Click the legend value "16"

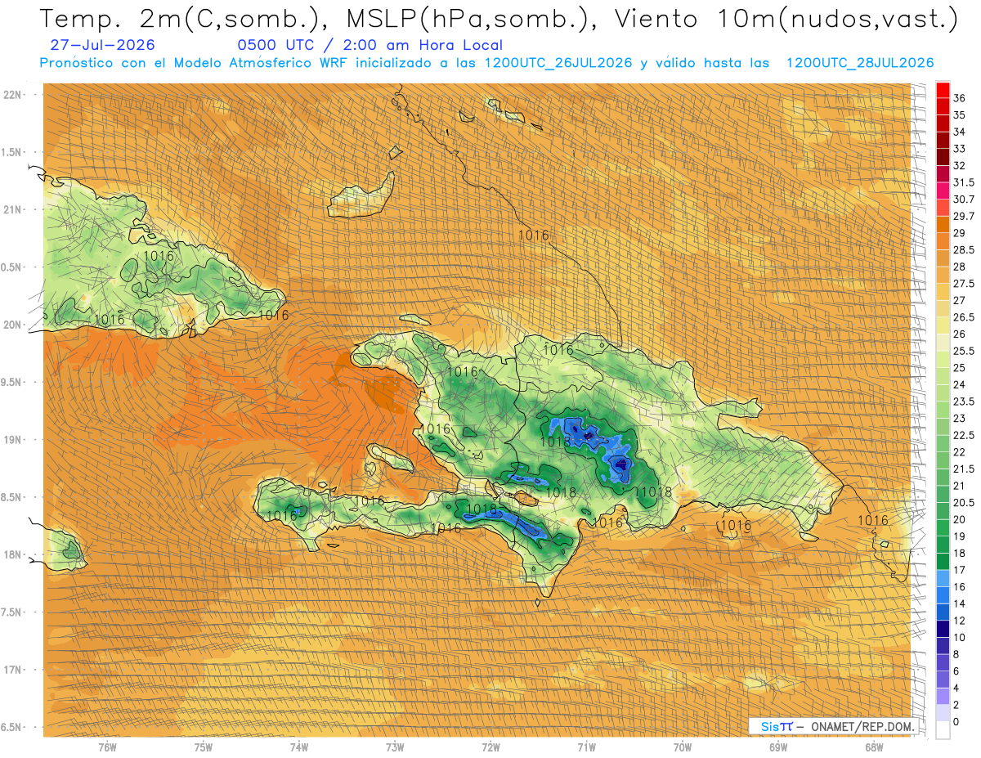tap(959, 587)
